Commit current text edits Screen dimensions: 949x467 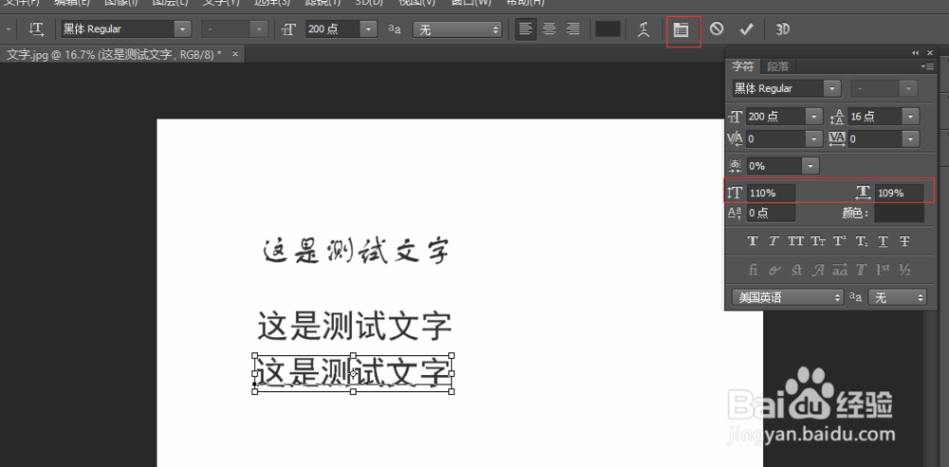click(x=746, y=28)
